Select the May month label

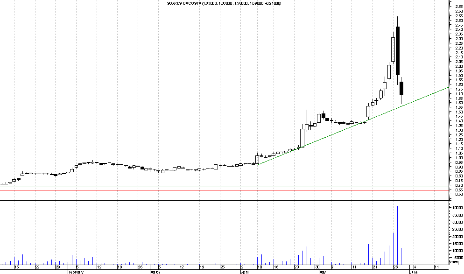click(323, 272)
